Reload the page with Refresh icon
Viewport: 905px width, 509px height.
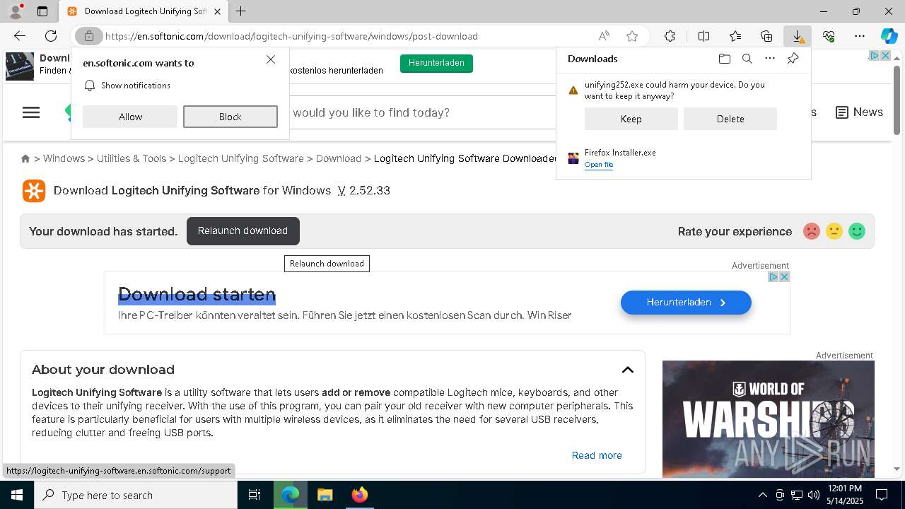point(51,36)
